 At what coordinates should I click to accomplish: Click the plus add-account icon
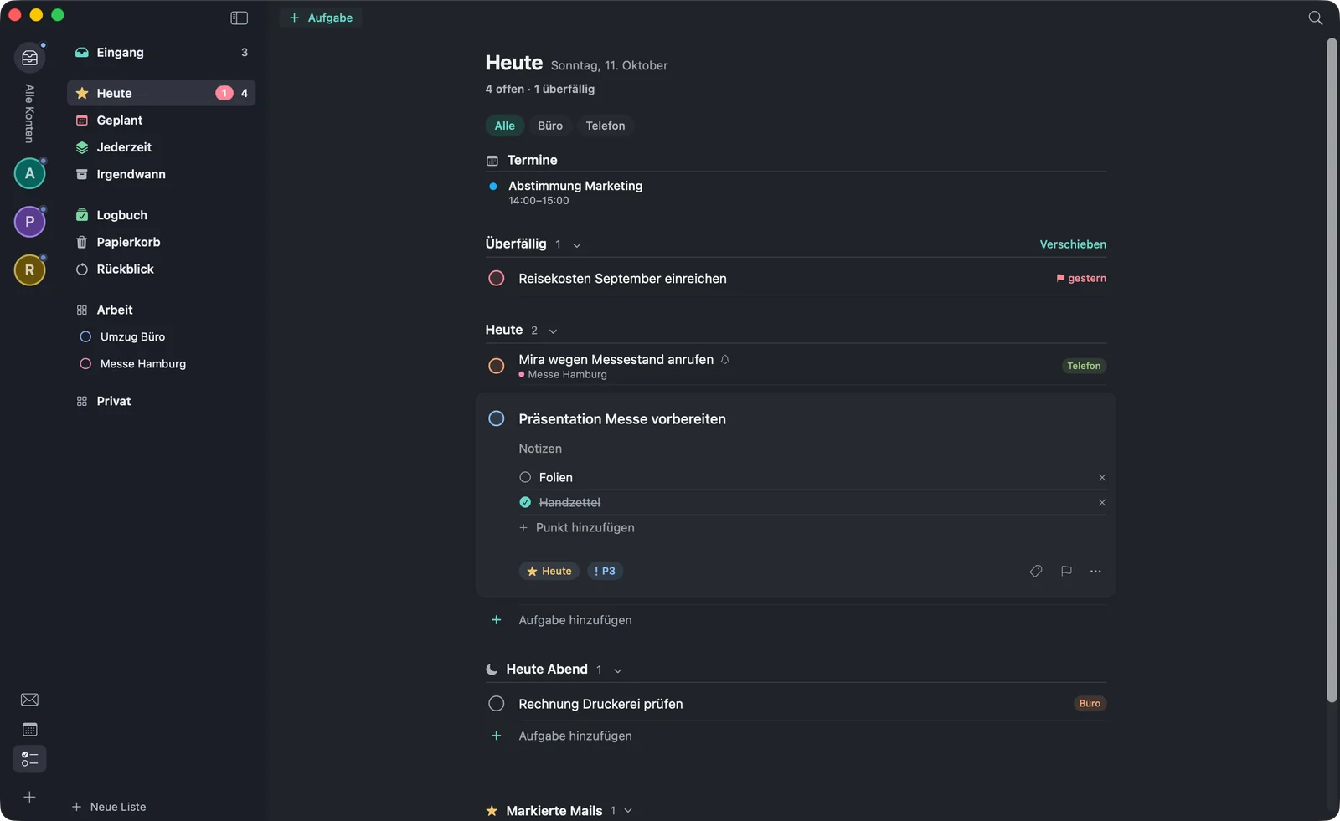[29, 798]
